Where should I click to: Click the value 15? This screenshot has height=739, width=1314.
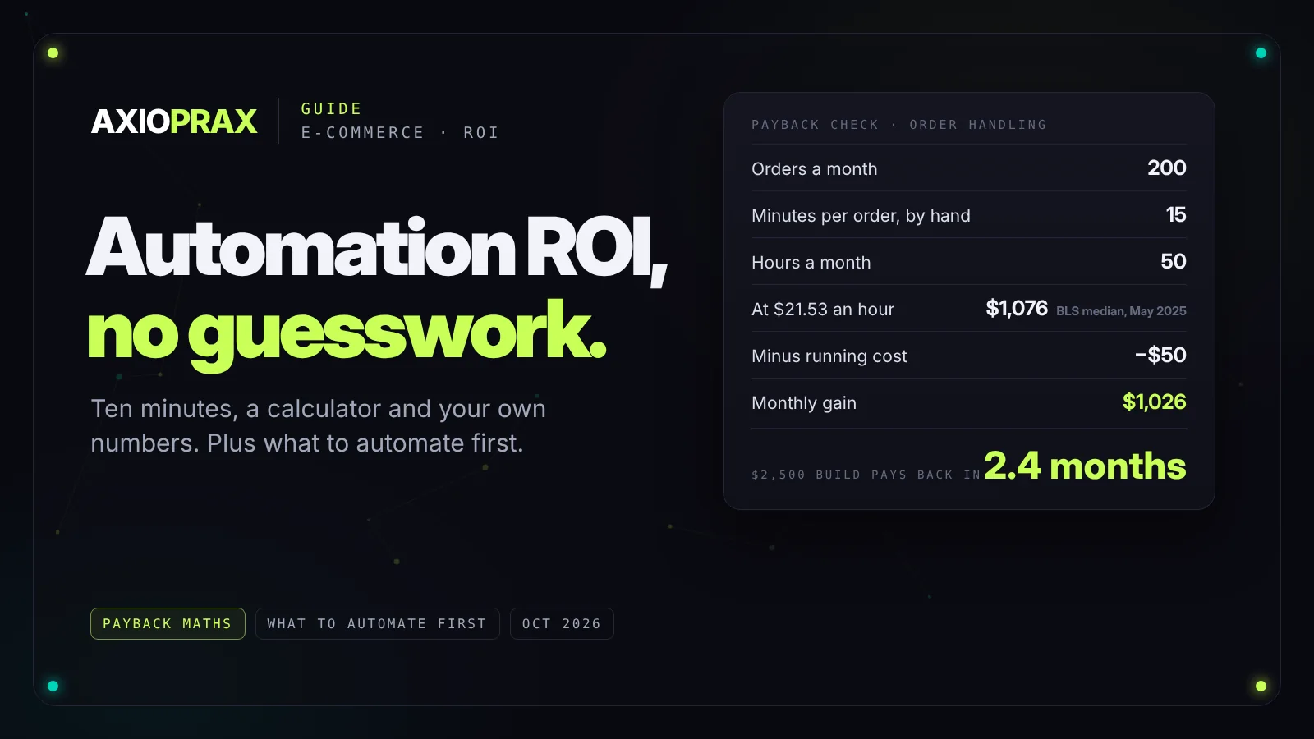tap(1176, 214)
